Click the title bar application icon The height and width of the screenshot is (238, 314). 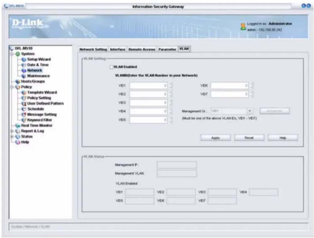pyautogui.click(x=6, y=6)
